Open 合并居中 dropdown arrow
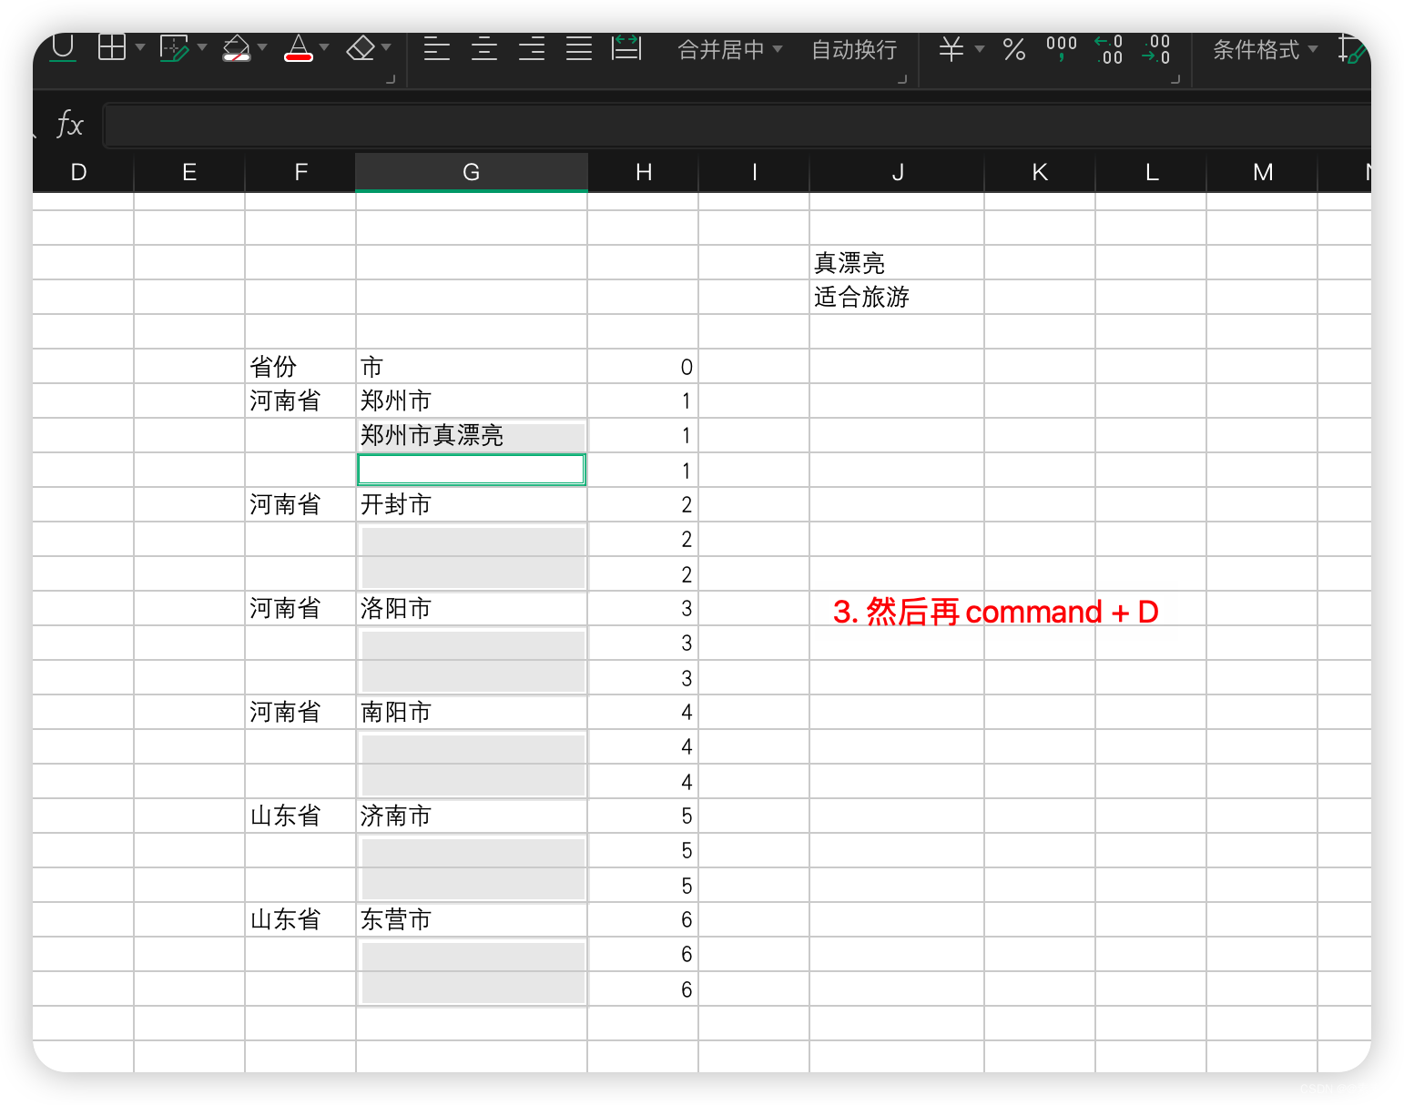This screenshot has height=1105, width=1404. coord(778,48)
